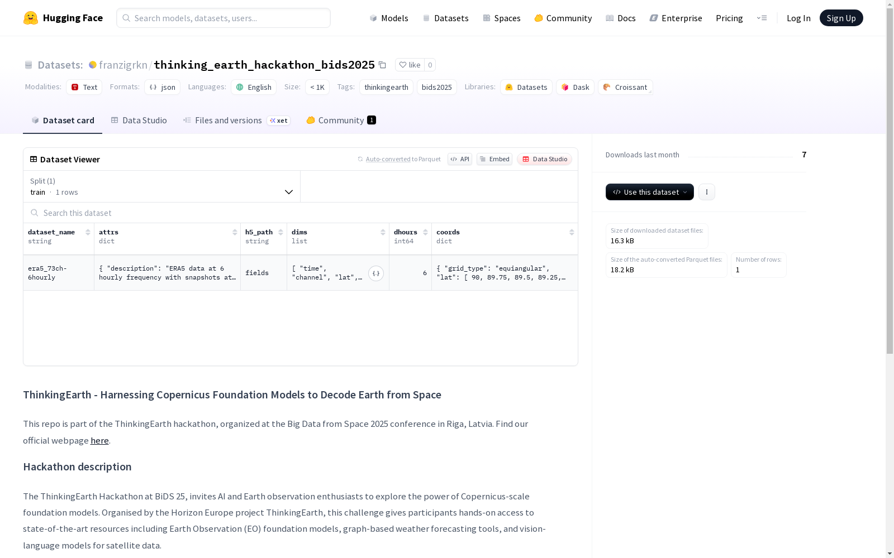Viewport: 894px width, 558px height.
Task: Sort by attrs column arrows
Action: click(x=235, y=232)
